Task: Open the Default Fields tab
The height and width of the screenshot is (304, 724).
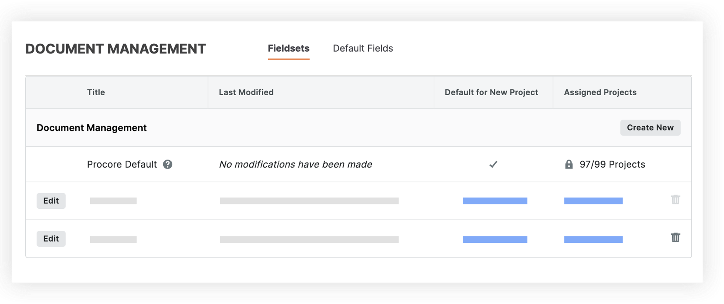Action: [363, 48]
